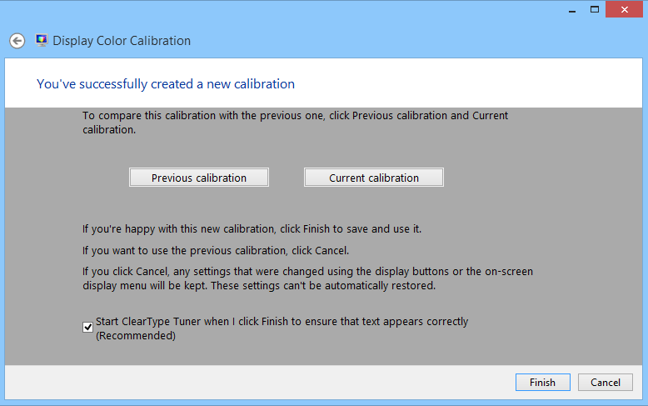Switch to the Current calibration
The width and height of the screenshot is (648, 406).
pyautogui.click(x=374, y=178)
